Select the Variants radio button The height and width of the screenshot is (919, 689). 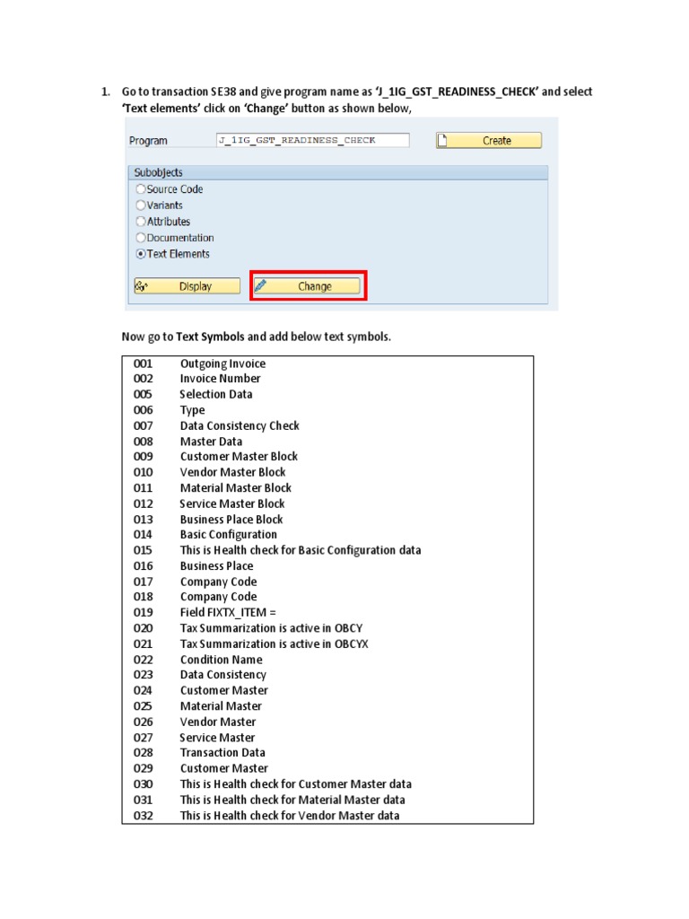click(141, 206)
